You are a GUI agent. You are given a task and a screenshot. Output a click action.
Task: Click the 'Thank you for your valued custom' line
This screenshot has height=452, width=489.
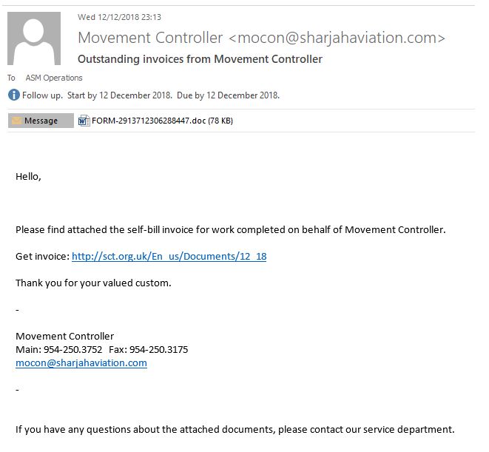pyautogui.click(x=93, y=283)
